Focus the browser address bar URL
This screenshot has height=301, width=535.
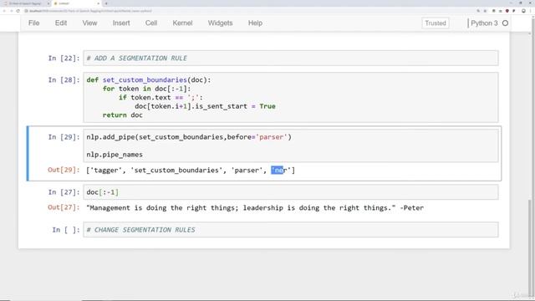click(x=90, y=11)
